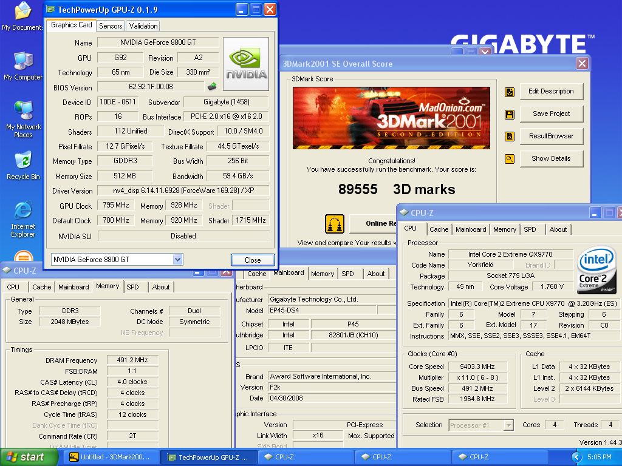Click the BIOS Date value 04/30/2008
The width and height of the screenshot is (622, 466).
click(331, 398)
